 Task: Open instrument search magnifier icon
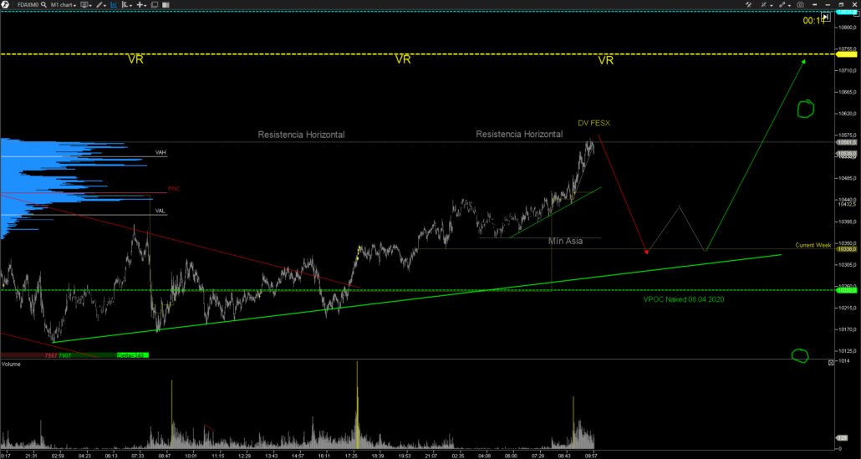44,4
